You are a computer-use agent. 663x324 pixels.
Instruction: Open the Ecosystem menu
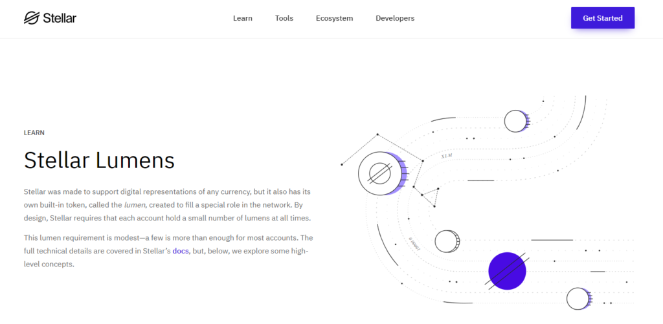coord(335,18)
